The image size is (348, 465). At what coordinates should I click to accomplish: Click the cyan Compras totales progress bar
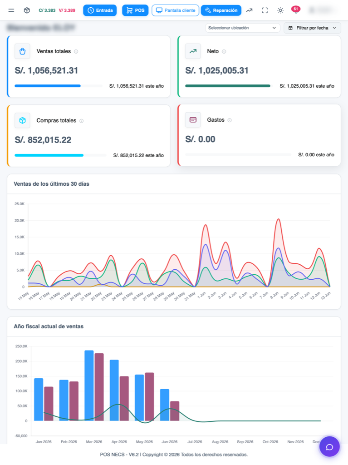click(49, 155)
